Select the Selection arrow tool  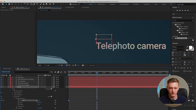tap(6, 4)
